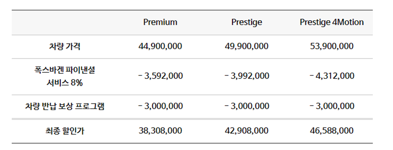Select Prestige's − 3,000,000 return compensation cell

[x=247, y=106]
